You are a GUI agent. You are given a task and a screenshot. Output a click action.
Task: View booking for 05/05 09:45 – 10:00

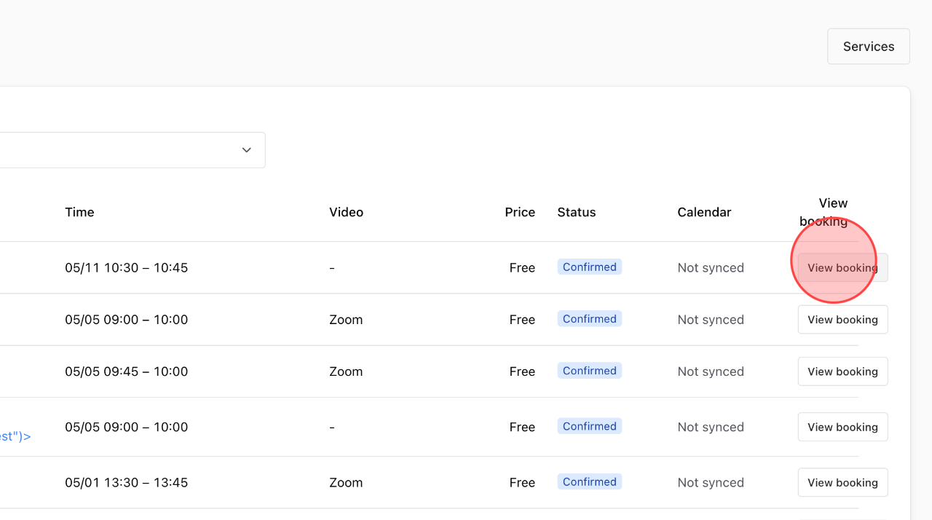[x=842, y=371]
